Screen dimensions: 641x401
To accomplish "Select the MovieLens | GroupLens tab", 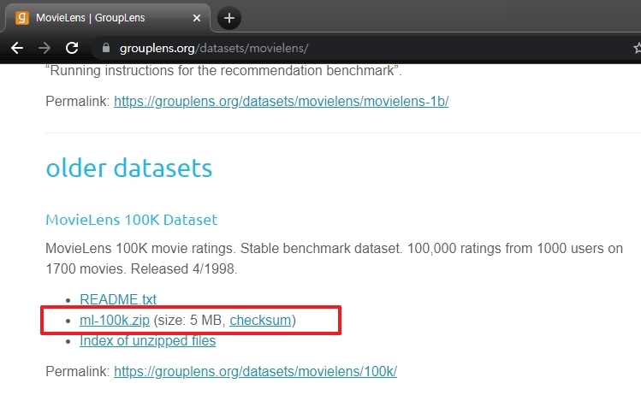I will click(107, 18).
